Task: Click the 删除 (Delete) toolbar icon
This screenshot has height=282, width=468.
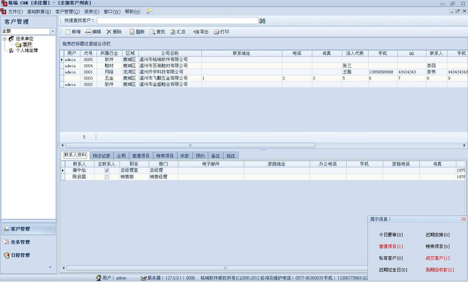Action: tap(109, 32)
